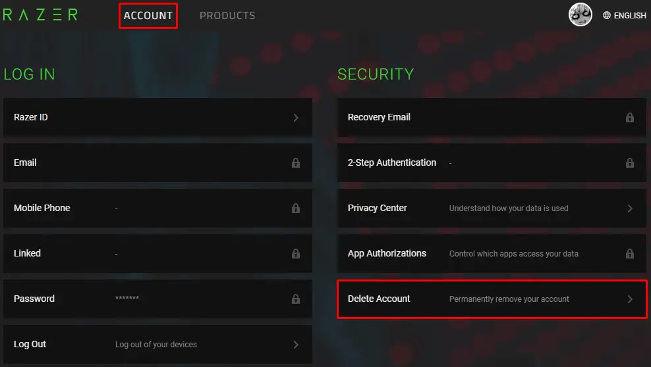Screen dimensions: 651x367
Task: Open the English language selector
Action: 630,15
